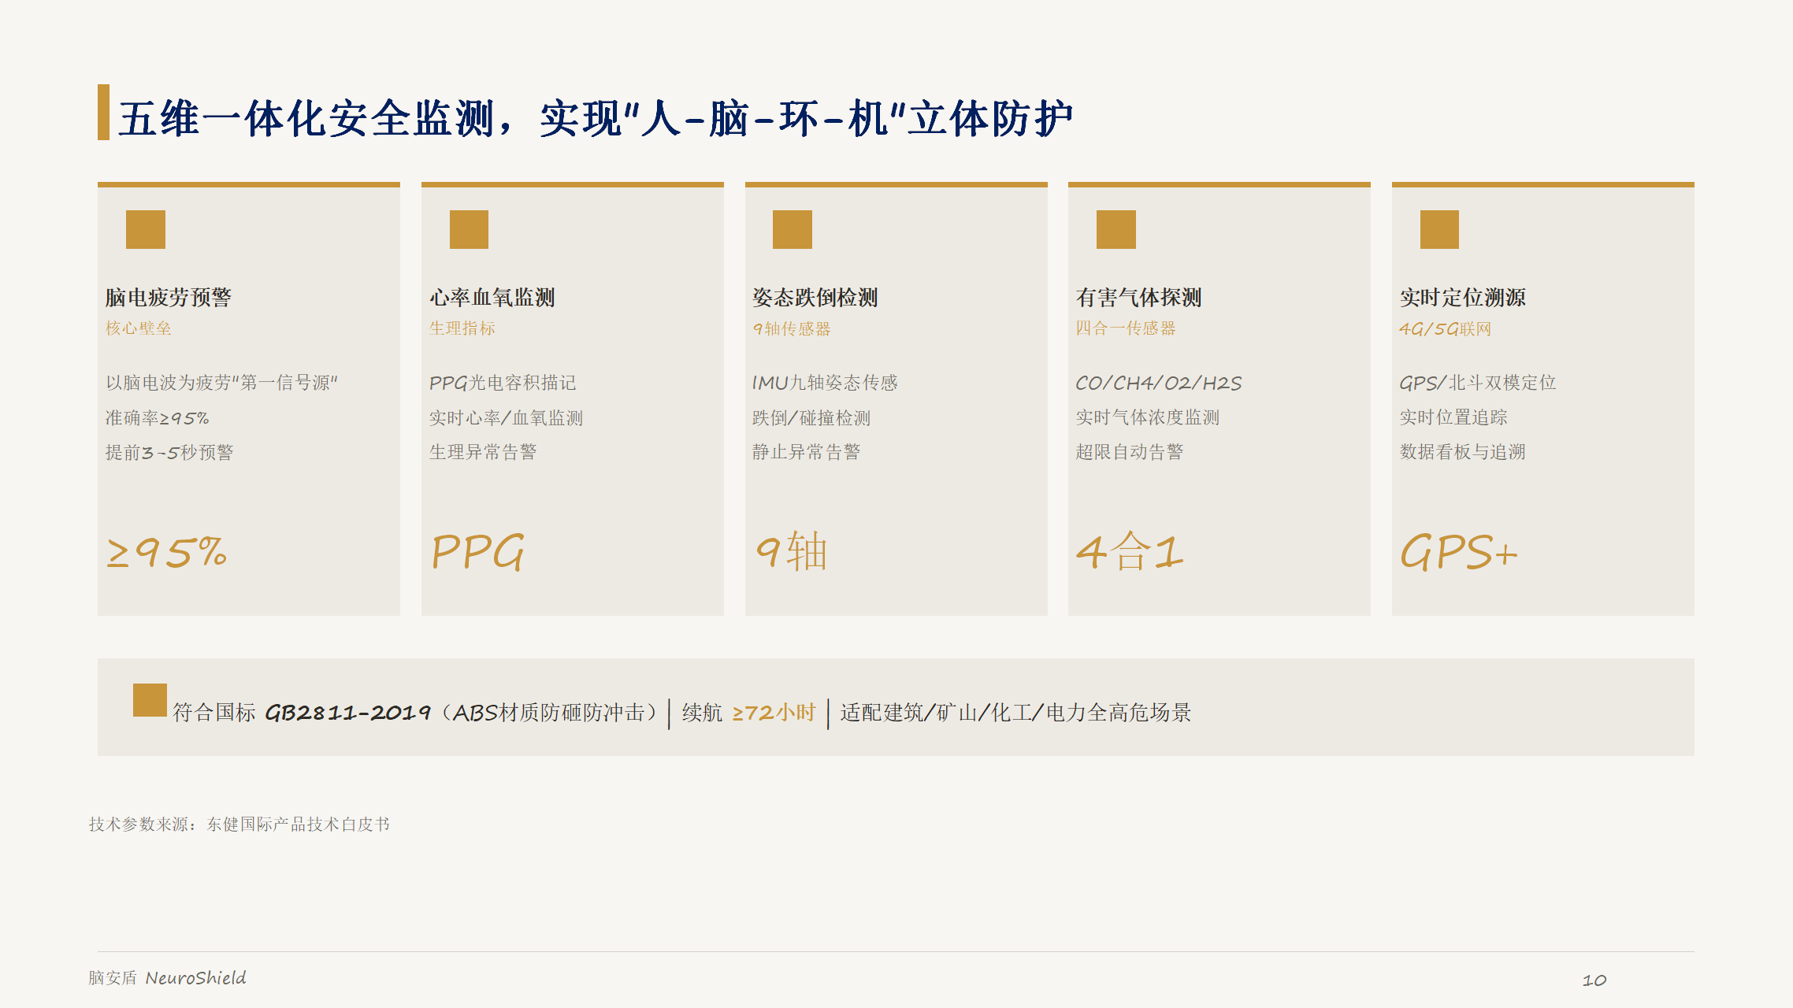1793x1008 pixels.
Task: Click the subtitle 生理指标
Action: (x=462, y=328)
